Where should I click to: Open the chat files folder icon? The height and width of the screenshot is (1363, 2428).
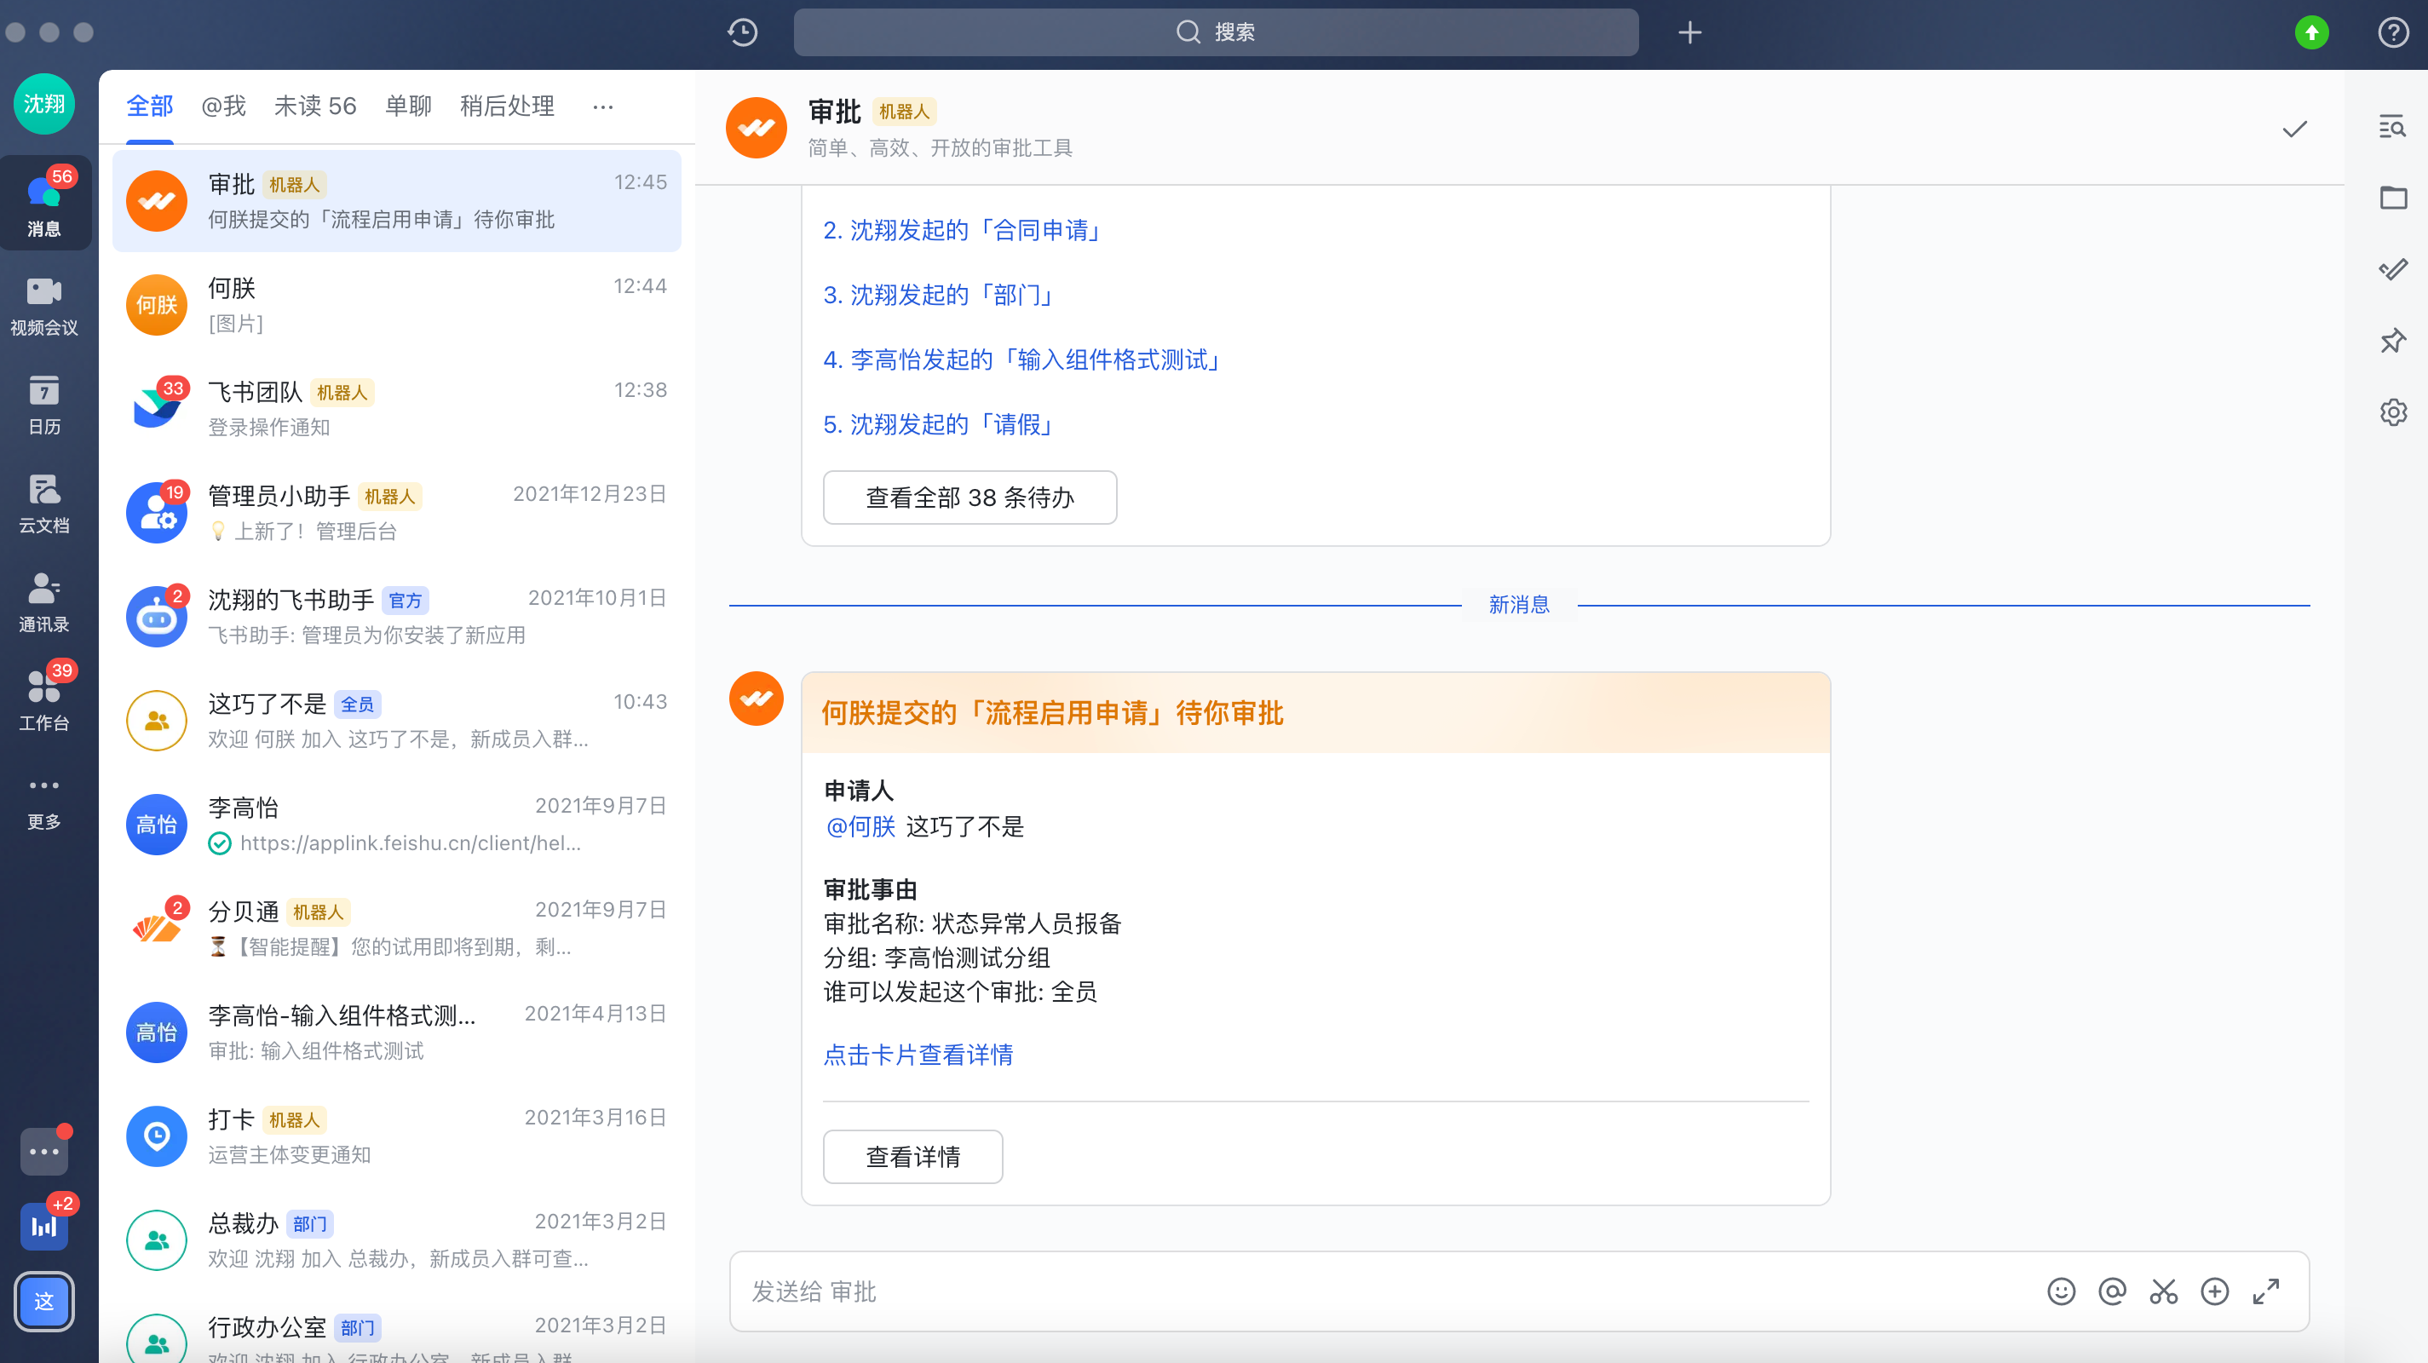(x=2392, y=198)
